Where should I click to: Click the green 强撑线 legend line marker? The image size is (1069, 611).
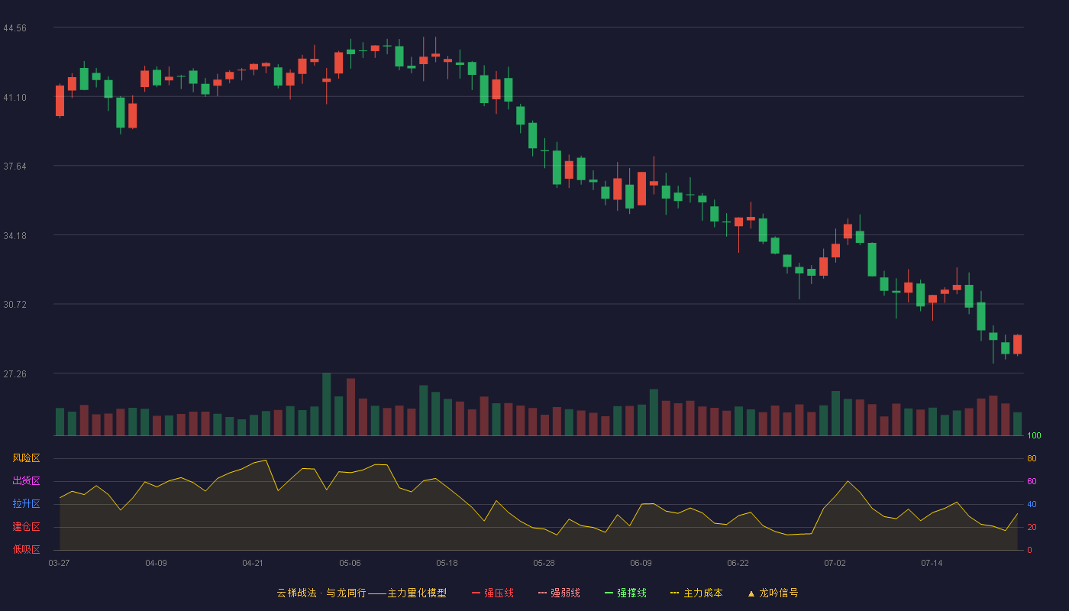point(609,593)
